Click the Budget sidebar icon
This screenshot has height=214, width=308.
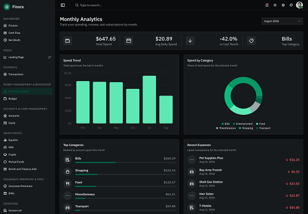(5, 99)
